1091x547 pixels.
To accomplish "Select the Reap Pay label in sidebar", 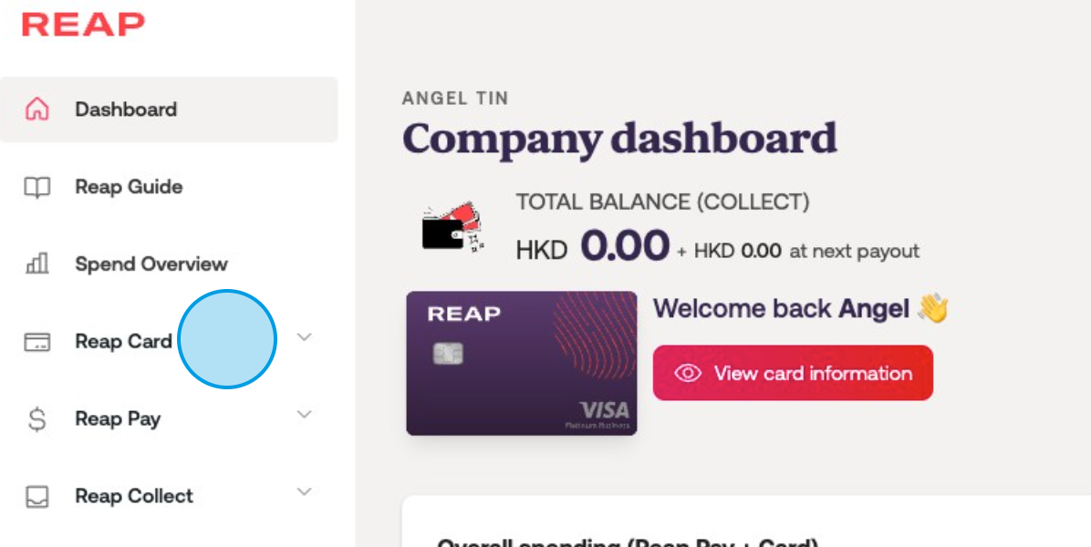I will pos(118,419).
